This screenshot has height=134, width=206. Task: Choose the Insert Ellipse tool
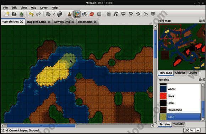(131, 14)
